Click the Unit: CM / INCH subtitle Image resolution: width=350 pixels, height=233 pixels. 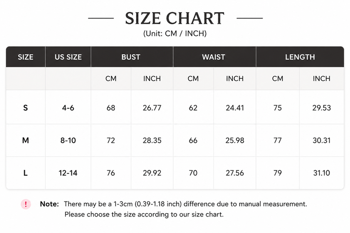coord(175,33)
